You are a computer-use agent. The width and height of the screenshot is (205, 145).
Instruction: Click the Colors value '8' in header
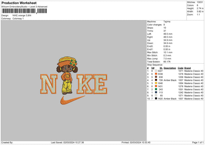(x=197, y=5)
